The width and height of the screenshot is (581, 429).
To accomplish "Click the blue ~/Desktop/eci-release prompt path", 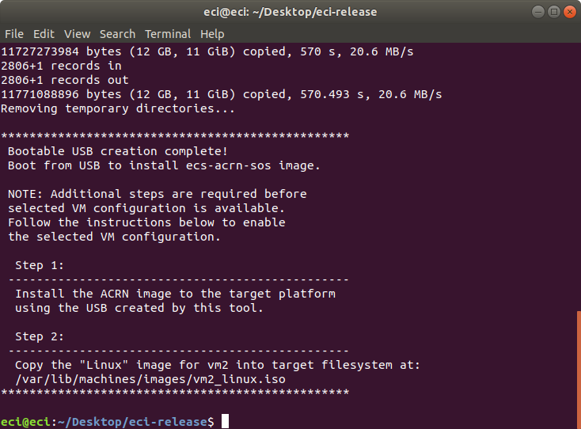I will (x=132, y=422).
